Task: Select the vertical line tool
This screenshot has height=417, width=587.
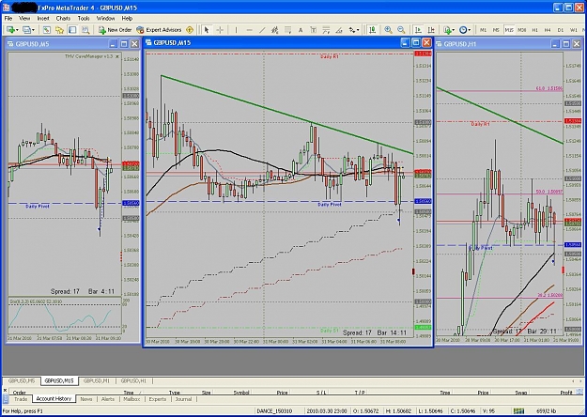Action: tap(236, 30)
